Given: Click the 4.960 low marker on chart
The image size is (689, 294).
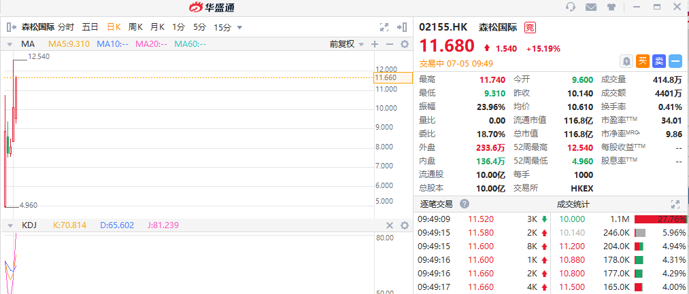Looking at the screenshot, I should [29, 205].
